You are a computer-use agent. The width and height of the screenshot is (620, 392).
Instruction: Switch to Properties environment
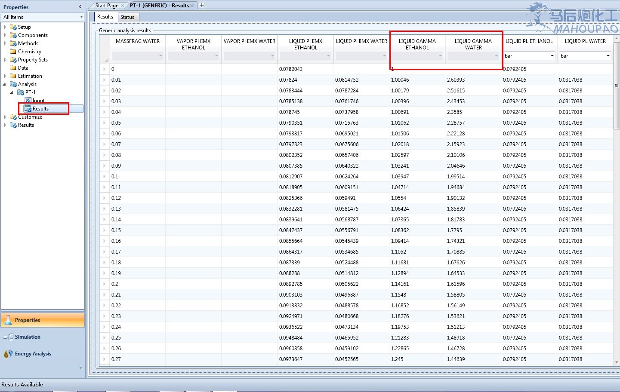coord(43,320)
